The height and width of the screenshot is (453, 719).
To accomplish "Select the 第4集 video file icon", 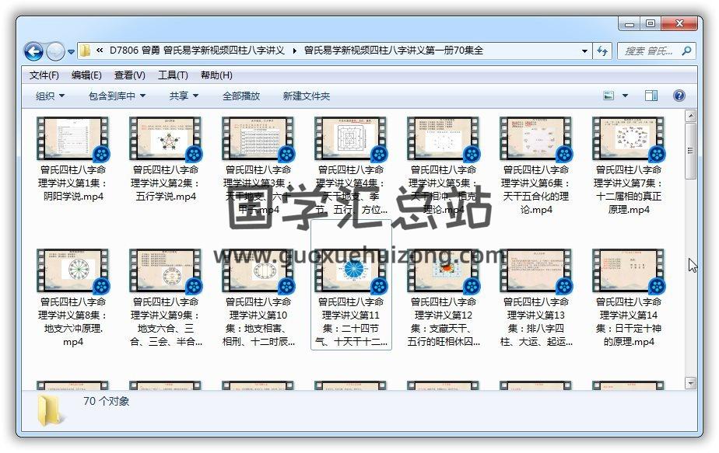I will pos(351,139).
